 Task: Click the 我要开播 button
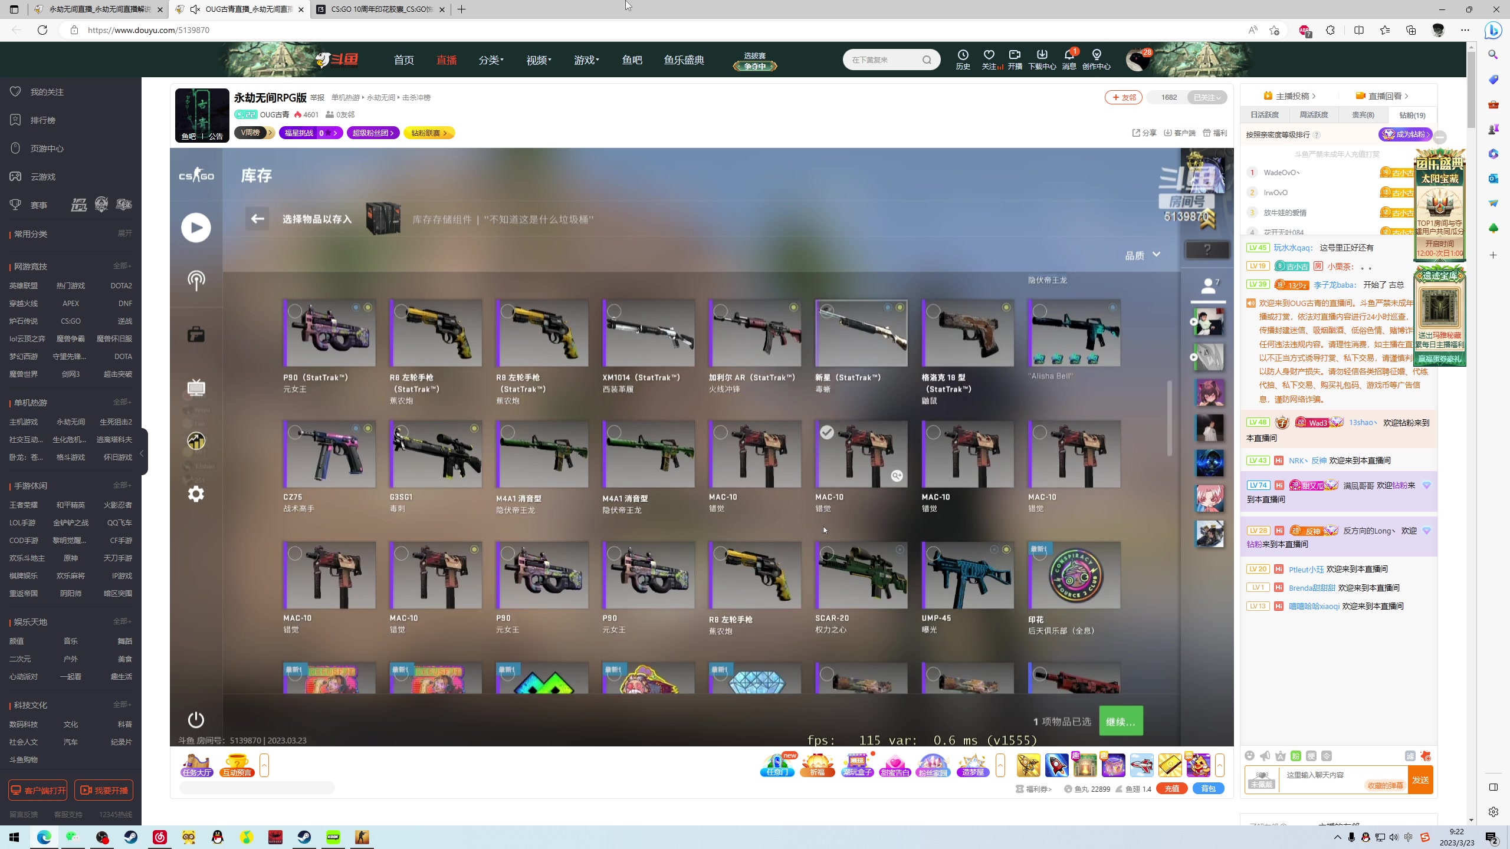pyautogui.click(x=104, y=790)
